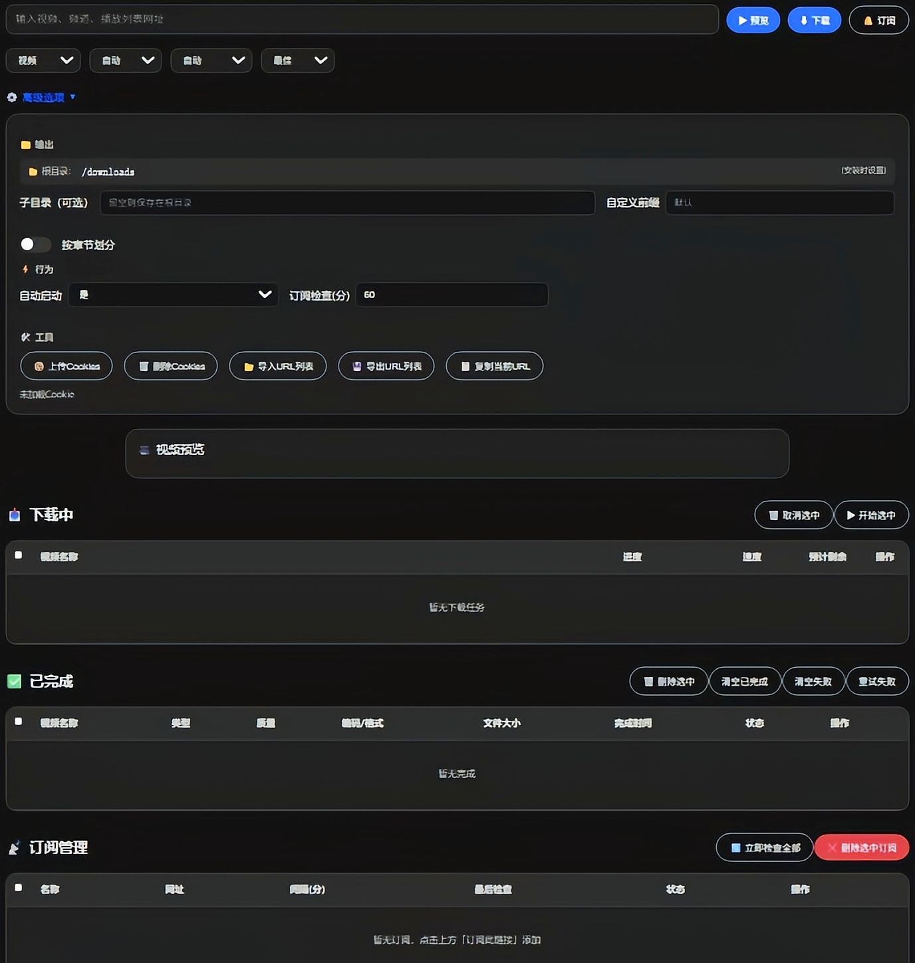Click the 文件大小 column header
The image size is (915, 963).
(502, 723)
